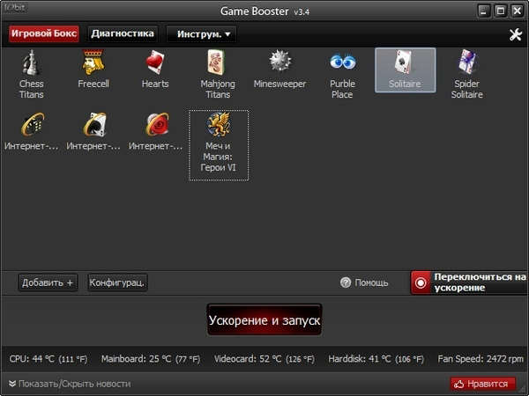Select the Purble Place game icon
The image size is (529, 396).
pyautogui.click(x=342, y=62)
